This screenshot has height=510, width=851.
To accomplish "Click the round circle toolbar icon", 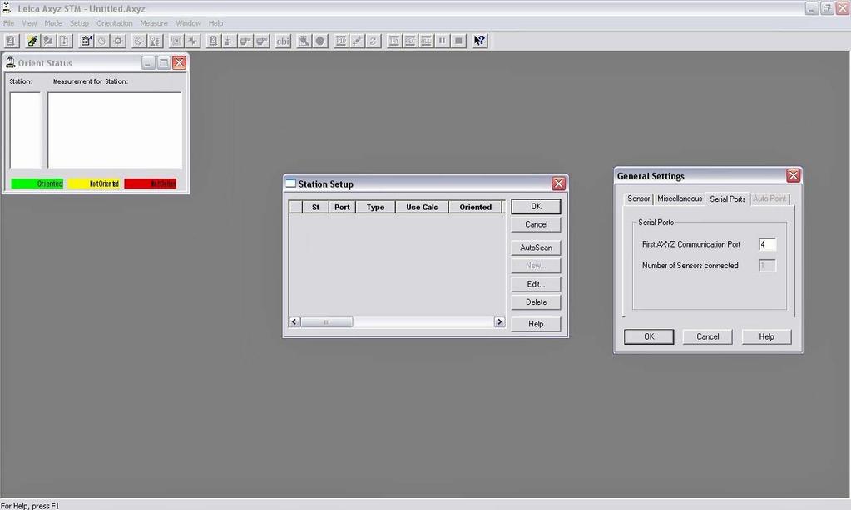I will (320, 41).
